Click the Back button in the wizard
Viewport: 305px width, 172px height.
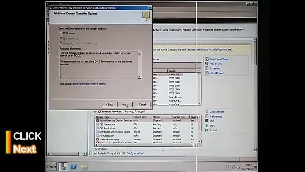point(109,104)
